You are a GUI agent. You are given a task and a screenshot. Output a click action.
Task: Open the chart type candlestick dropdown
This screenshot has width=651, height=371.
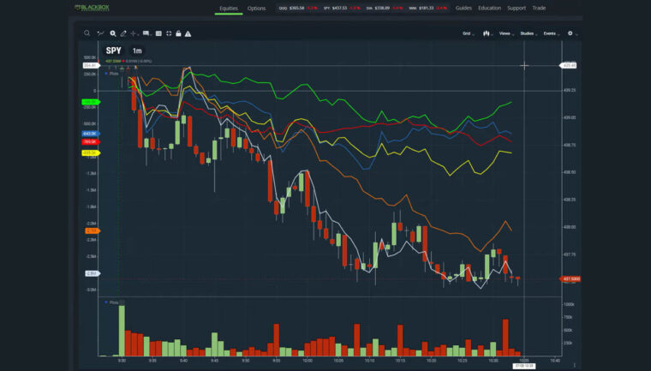487,33
